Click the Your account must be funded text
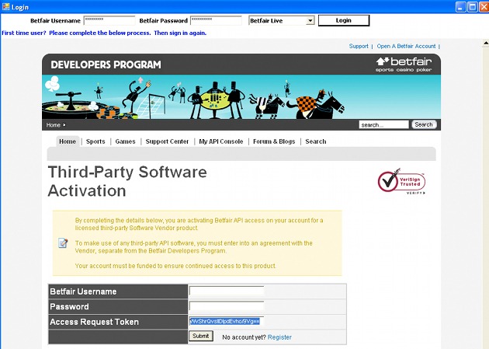 (x=175, y=266)
